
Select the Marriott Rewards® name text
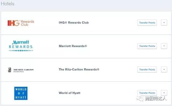click(73, 46)
